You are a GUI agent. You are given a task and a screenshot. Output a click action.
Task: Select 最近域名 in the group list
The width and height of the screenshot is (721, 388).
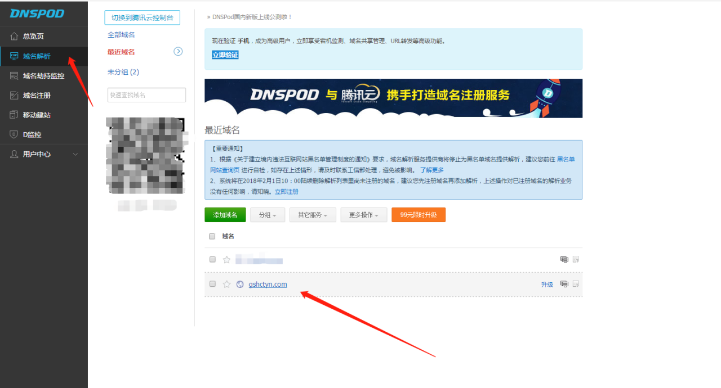(x=121, y=52)
